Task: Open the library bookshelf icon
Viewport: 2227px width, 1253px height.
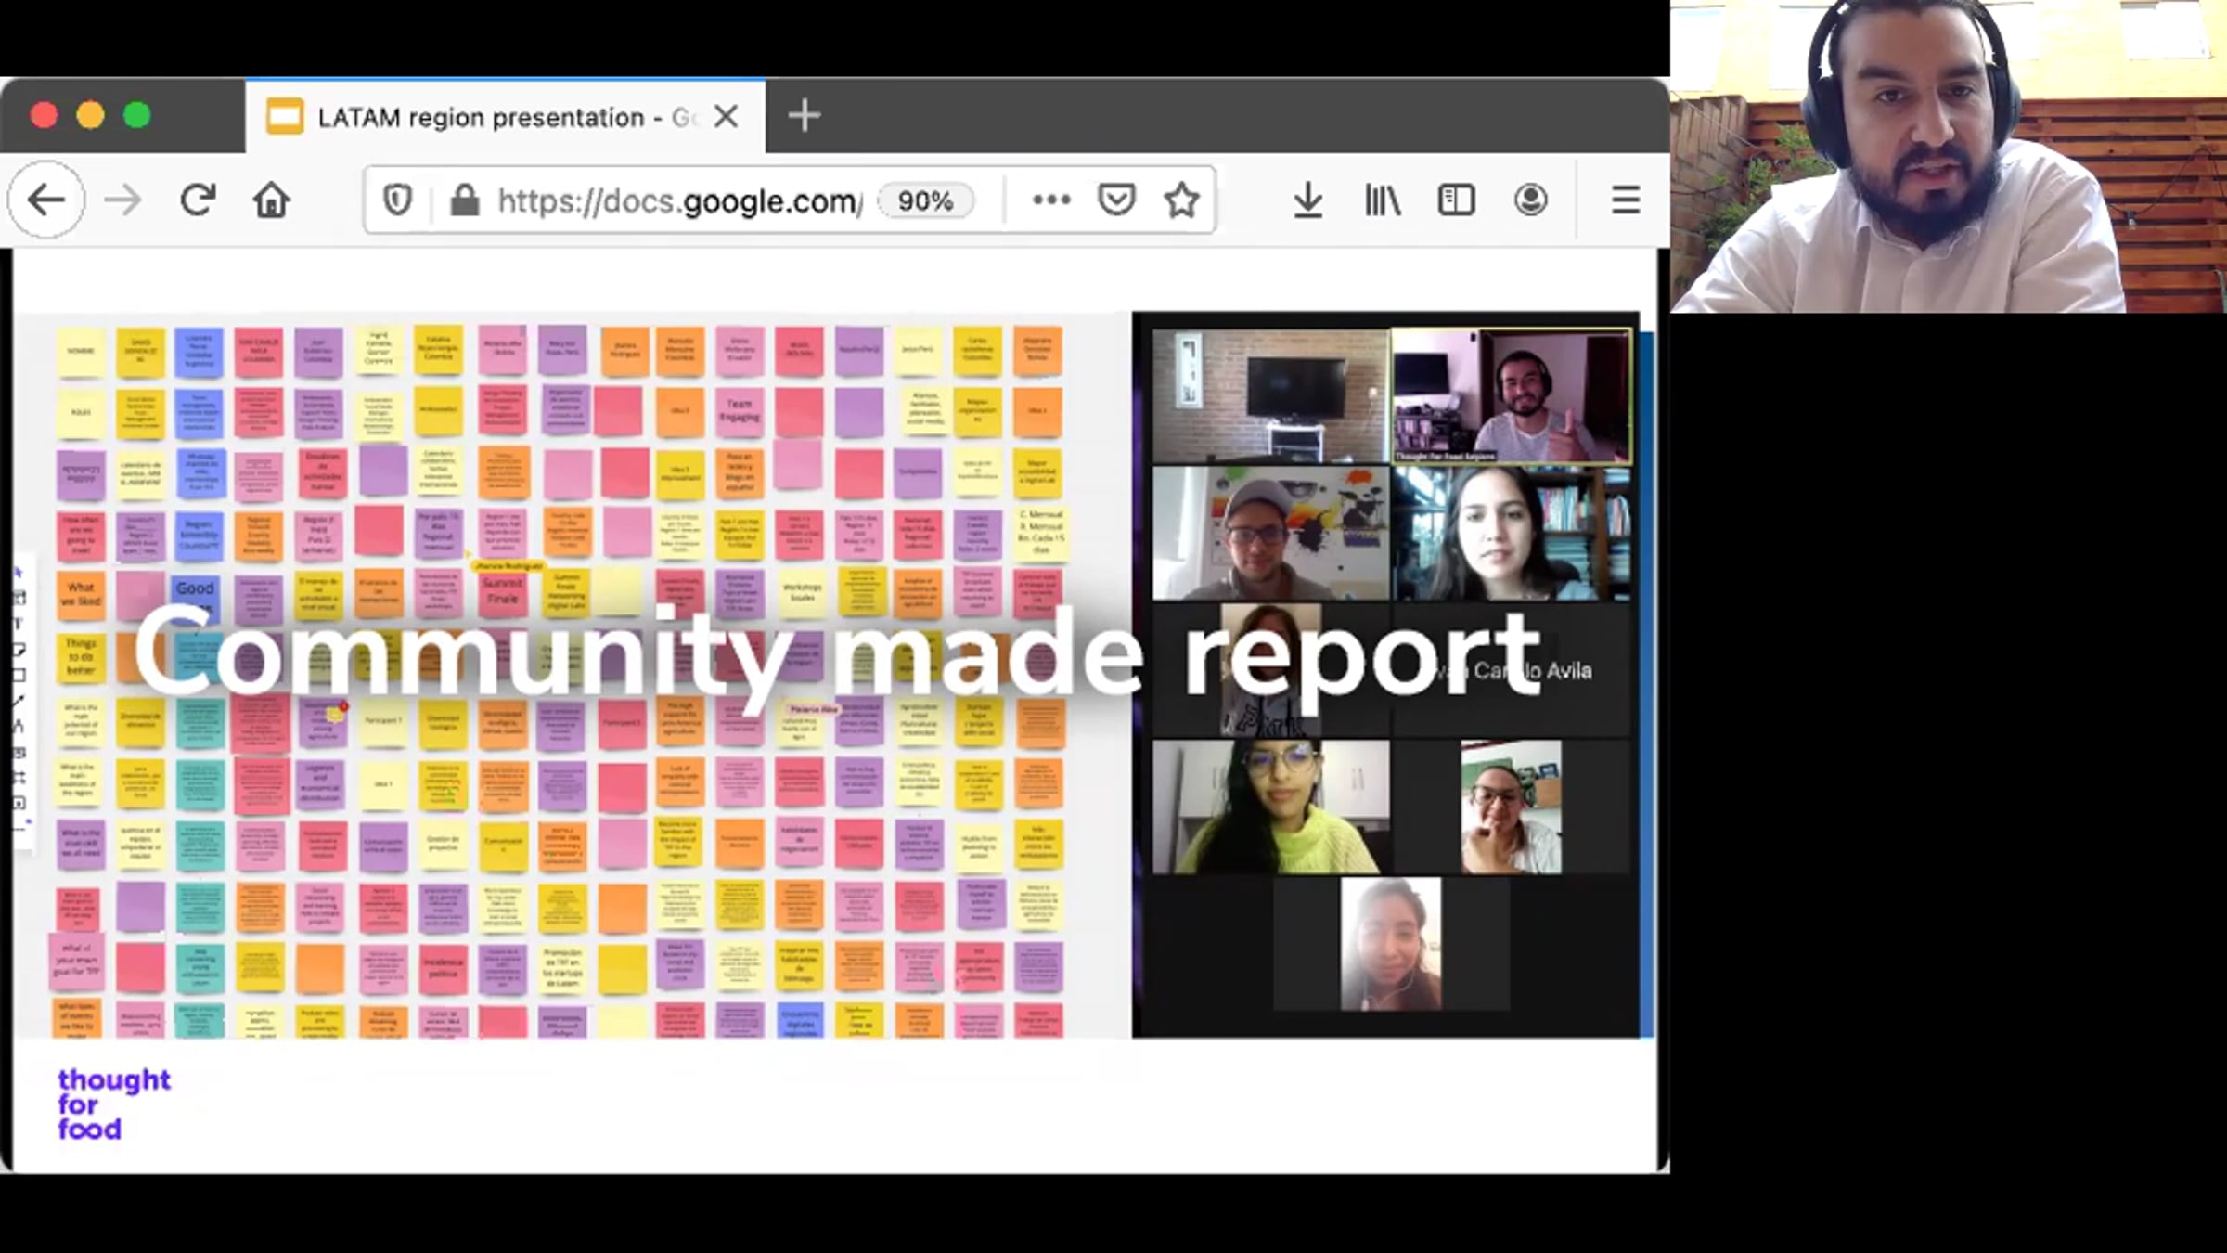Action: pos(1382,200)
